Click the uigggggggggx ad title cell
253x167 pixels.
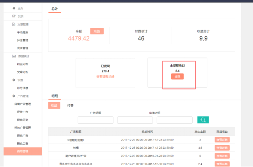pyautogui.click(x=76, y=140)
